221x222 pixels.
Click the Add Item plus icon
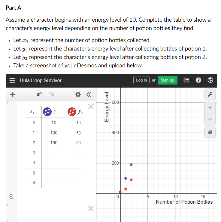click(12, 95)
